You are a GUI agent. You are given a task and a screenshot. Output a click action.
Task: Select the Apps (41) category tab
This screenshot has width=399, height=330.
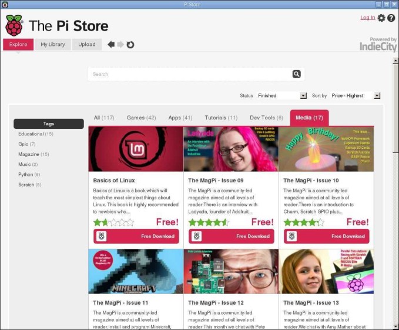pyautogui.click(x=180, y=118)
